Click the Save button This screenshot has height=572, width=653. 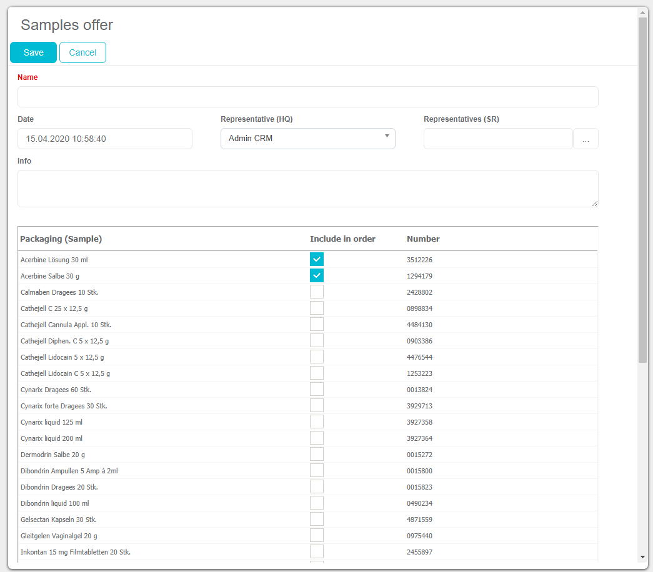click(x=33, y=52)
